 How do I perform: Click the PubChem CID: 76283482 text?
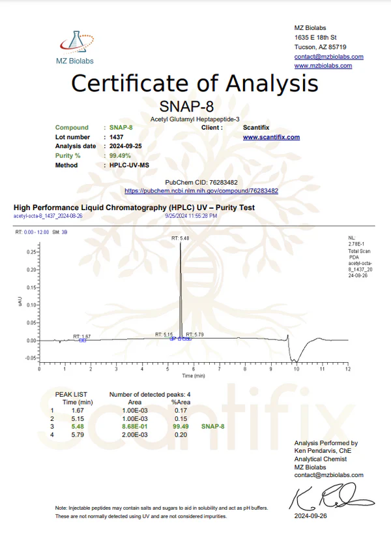[x=201, y=182]
